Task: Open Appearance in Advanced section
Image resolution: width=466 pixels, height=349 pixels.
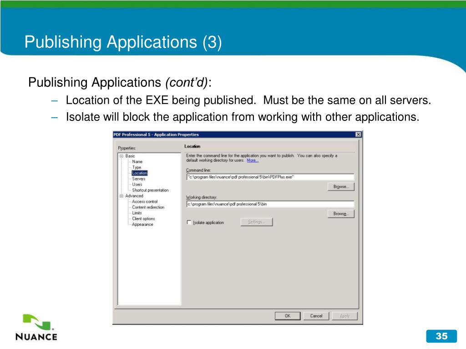Action: (142, 224)
